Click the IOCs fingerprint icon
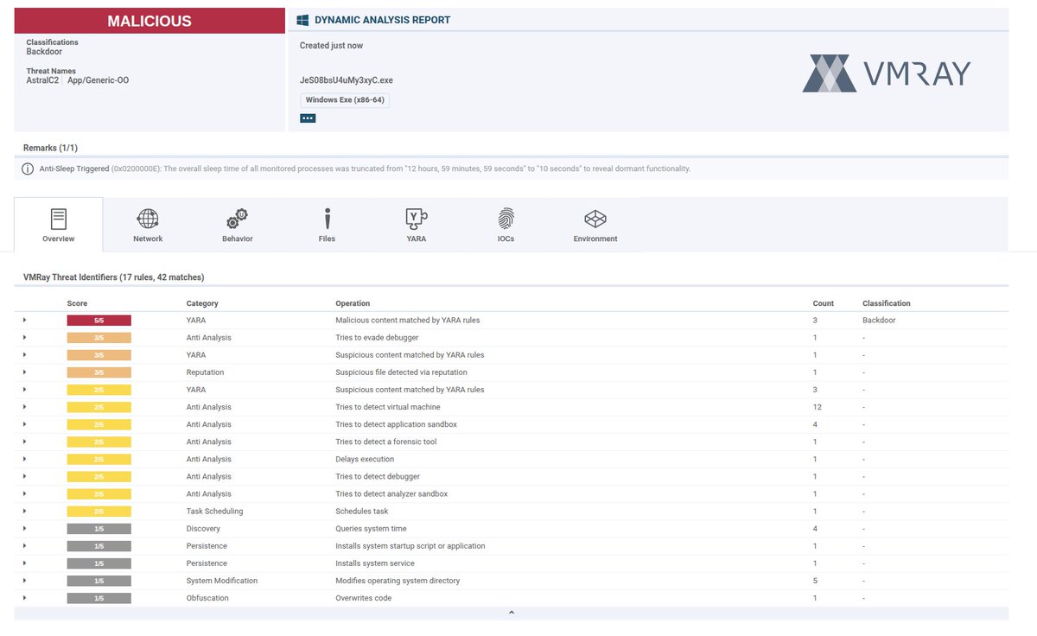 point(506,218)
